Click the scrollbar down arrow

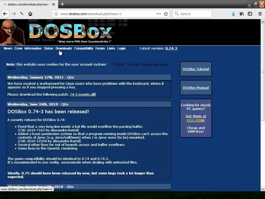pyautogui.click(x=263, y=189)
